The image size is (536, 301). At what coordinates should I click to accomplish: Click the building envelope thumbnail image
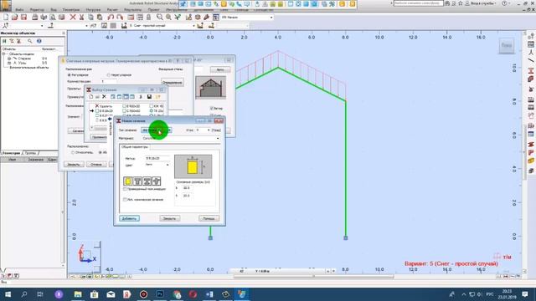coord(210,87)
